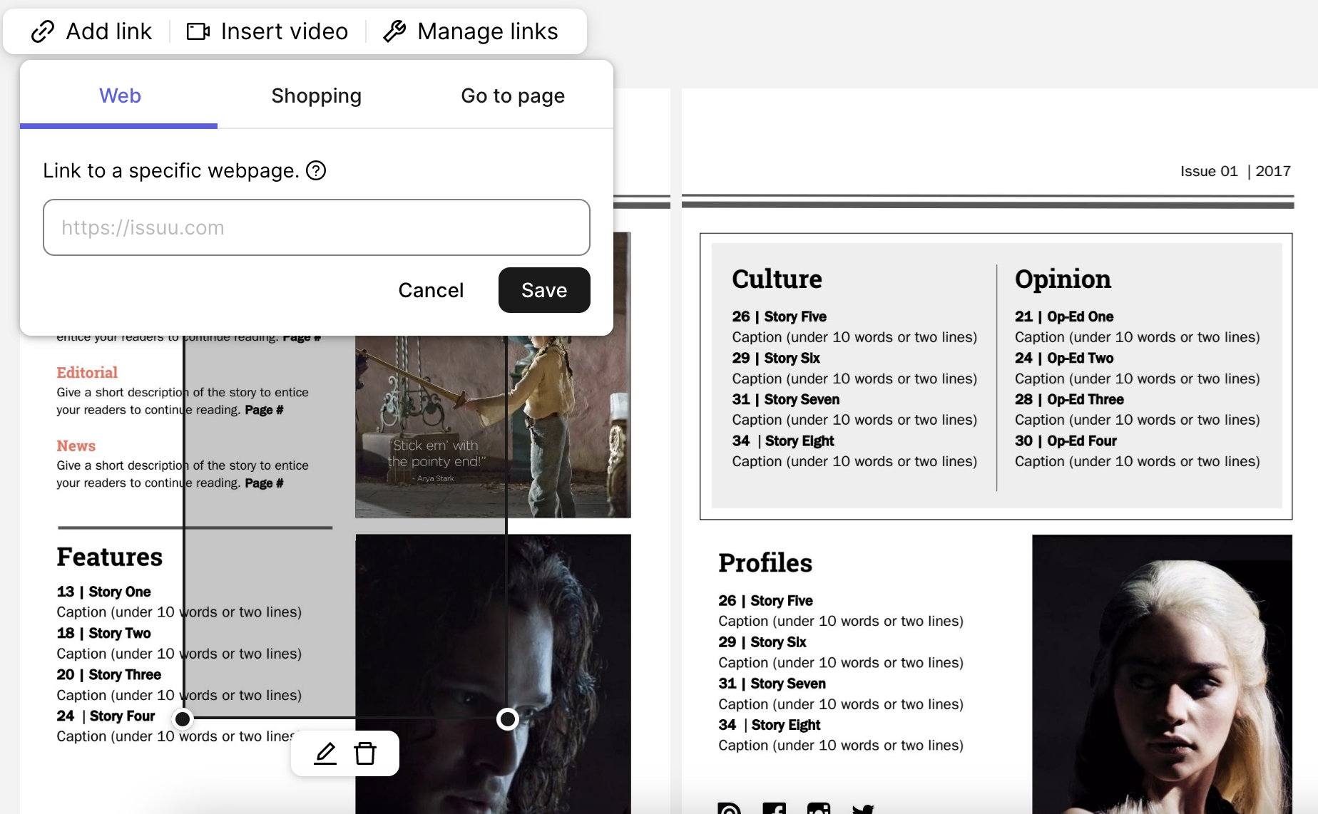Click '29 | Story Six' under Profiles
This screenshot has height=814, width=1318.
tap(762, 642)
